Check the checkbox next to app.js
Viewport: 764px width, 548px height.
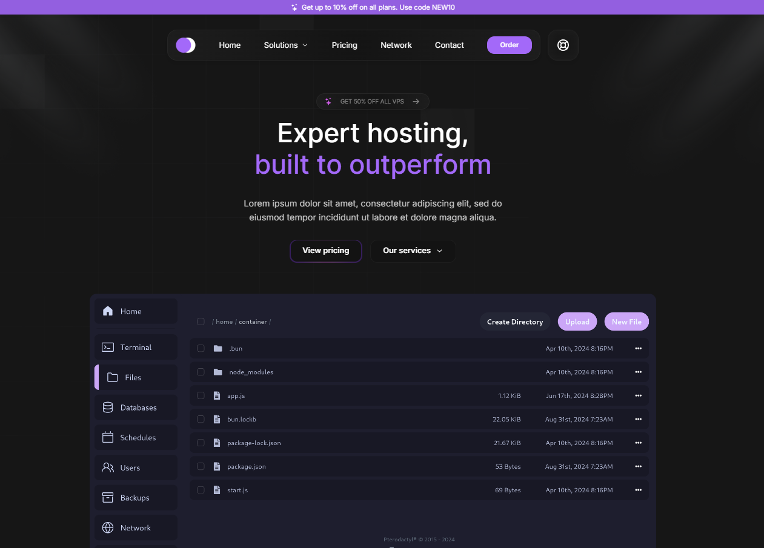point(201,395)
